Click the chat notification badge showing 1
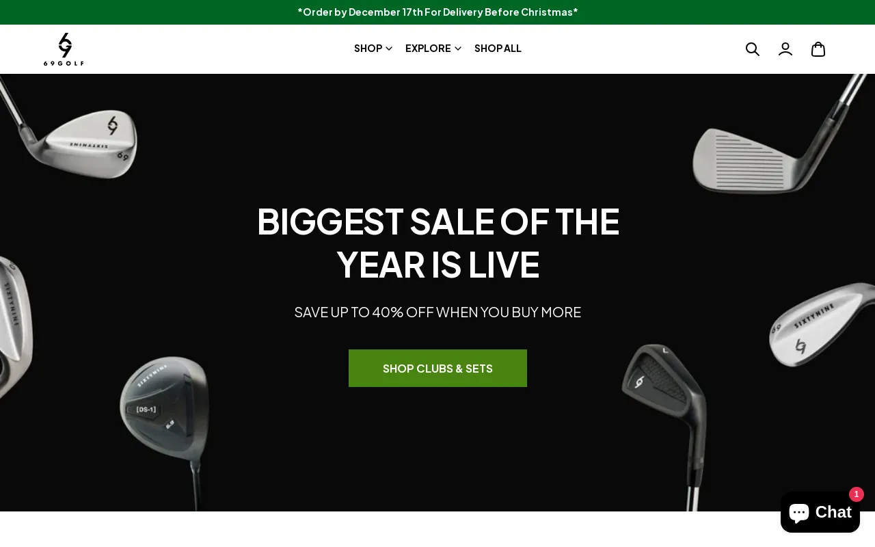This screenshot has width=875, height=547. (x=857, y=494)
